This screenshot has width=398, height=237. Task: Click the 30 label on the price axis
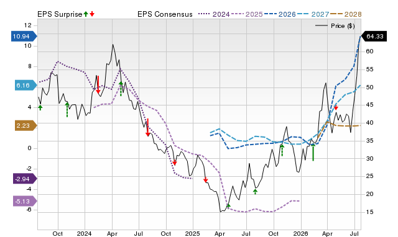370,158
